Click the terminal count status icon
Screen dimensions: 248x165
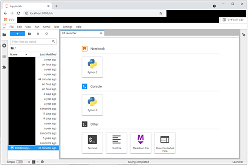33,162
